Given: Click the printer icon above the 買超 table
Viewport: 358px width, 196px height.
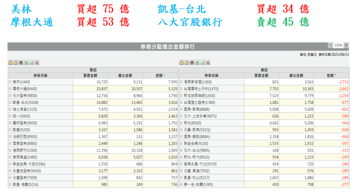Looking at the screenshot, I should 21,62.
